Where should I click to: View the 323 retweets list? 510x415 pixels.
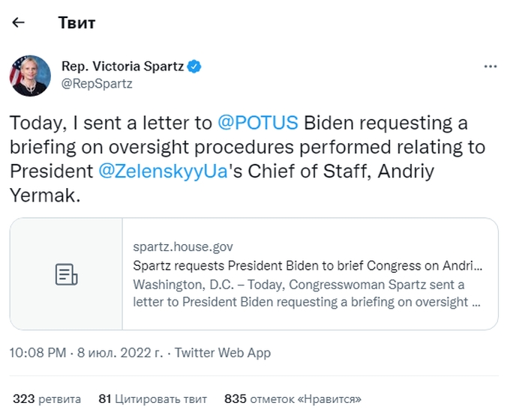pyautogui.click(x=46, y=399)
